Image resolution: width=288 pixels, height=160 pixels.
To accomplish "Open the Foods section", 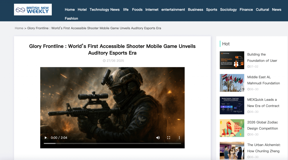I will [137, 10].
